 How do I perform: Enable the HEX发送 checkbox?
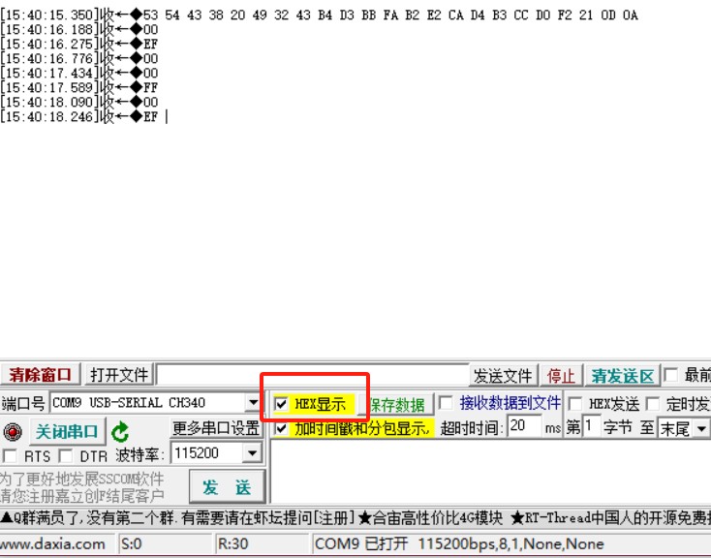[x=575, y=403]
